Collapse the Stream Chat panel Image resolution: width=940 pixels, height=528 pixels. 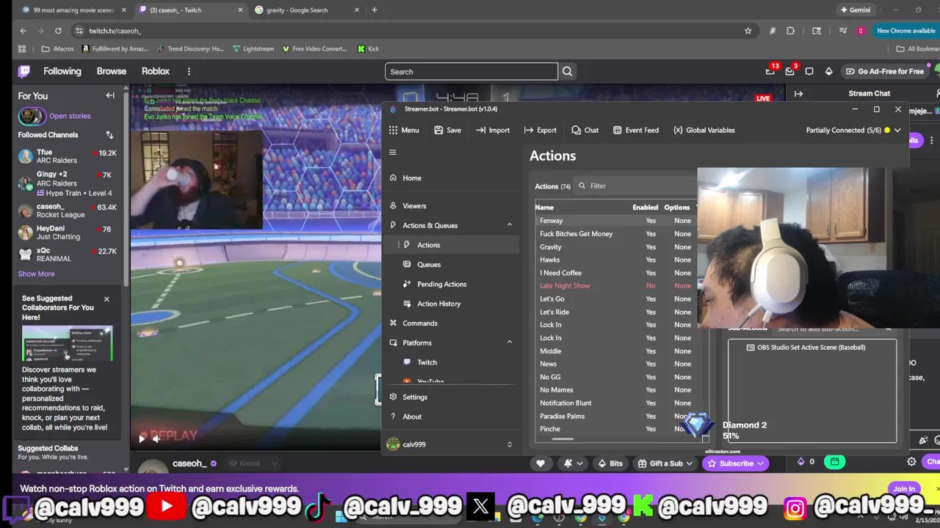click(x=798, y=94)
